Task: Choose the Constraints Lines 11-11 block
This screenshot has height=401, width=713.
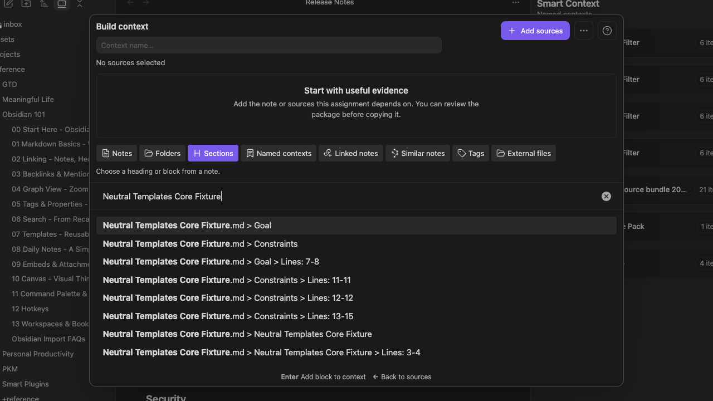Action: point(356,280)
